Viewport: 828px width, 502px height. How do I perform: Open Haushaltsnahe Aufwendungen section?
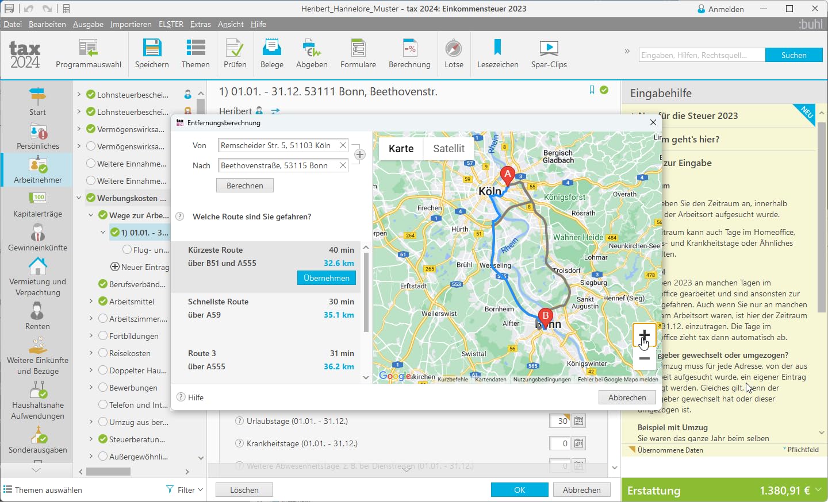[38, 401]
